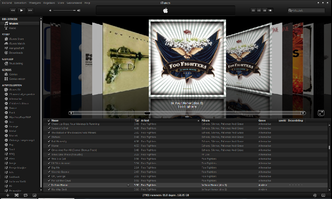Uncheck the Summer's End track checkbox

[49, 128]
